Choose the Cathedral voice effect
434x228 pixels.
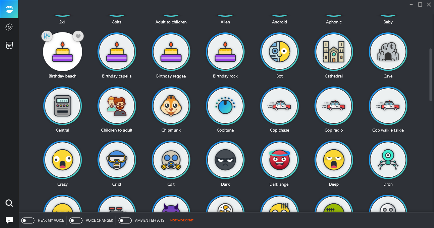click(334, 52)
